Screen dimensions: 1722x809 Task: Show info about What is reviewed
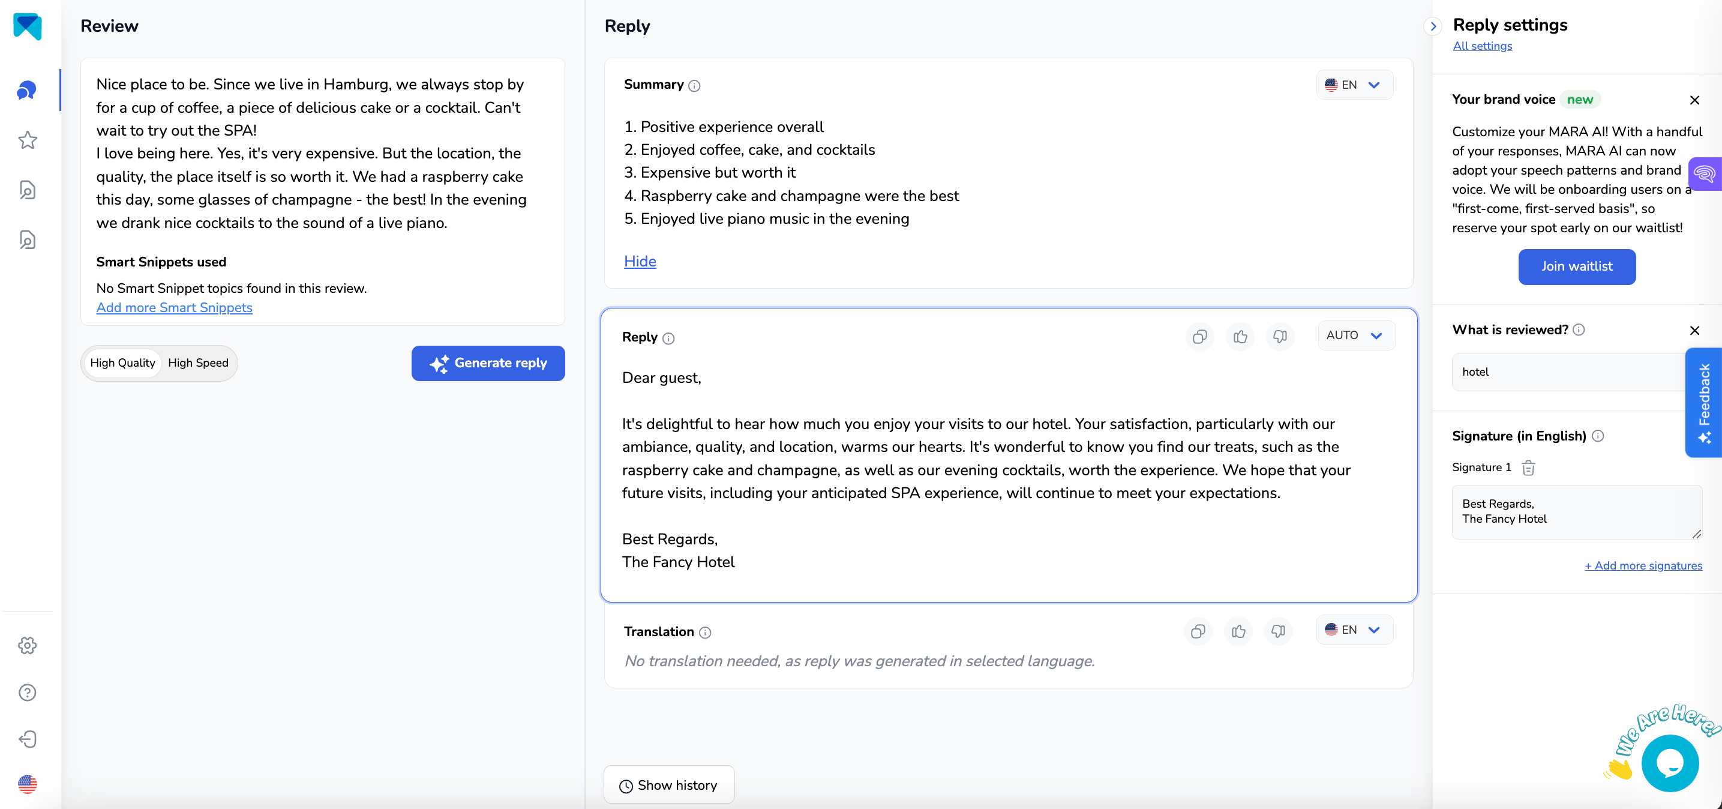pos(1579,329)
